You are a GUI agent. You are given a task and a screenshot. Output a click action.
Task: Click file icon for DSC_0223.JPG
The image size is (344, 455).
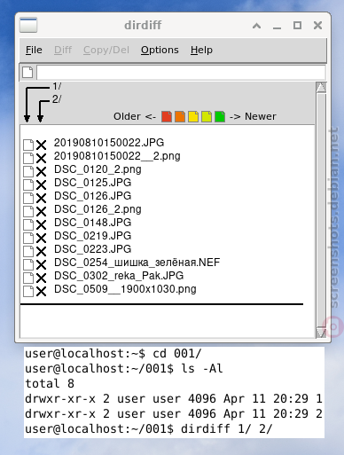[x=28, y=251]
